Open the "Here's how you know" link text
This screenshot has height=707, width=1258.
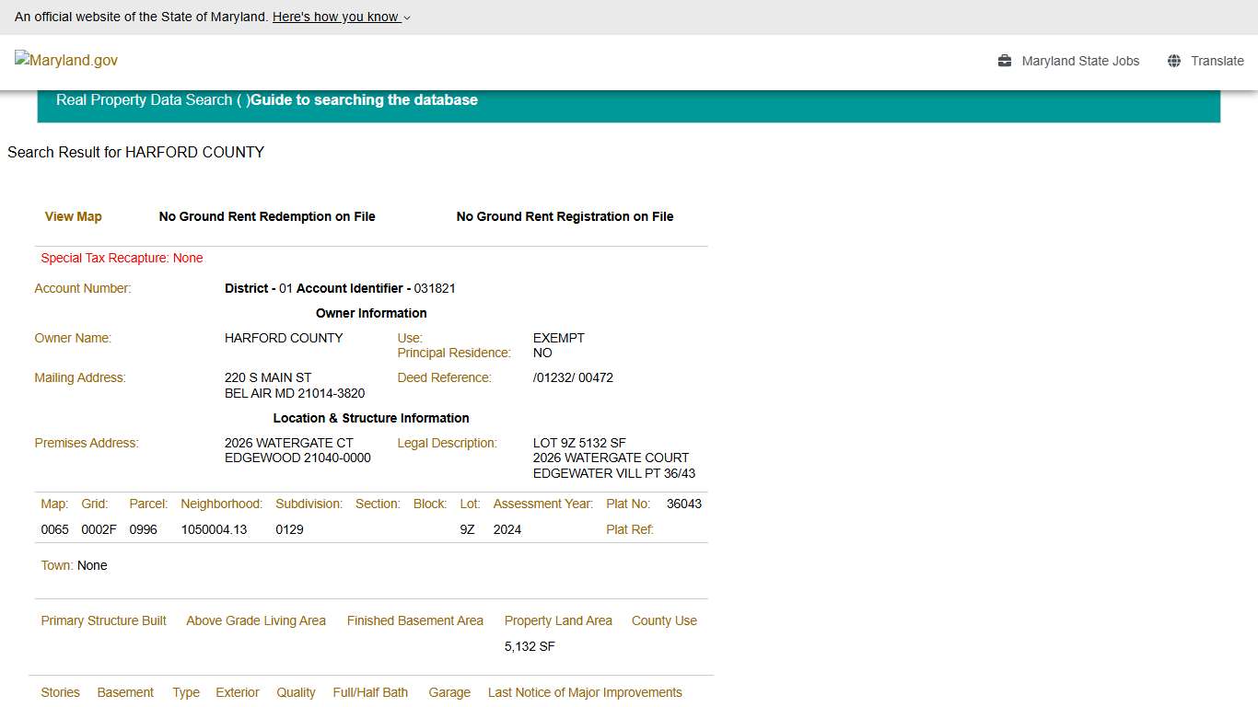point(335,17)
